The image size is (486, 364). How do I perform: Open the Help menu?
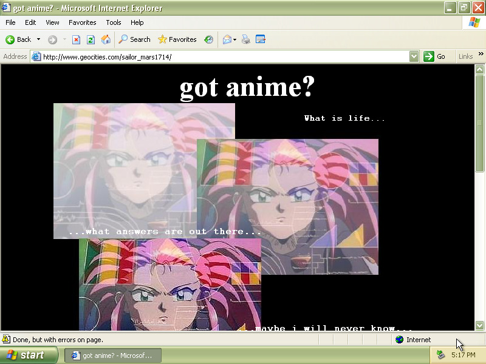tap(137, 22)
